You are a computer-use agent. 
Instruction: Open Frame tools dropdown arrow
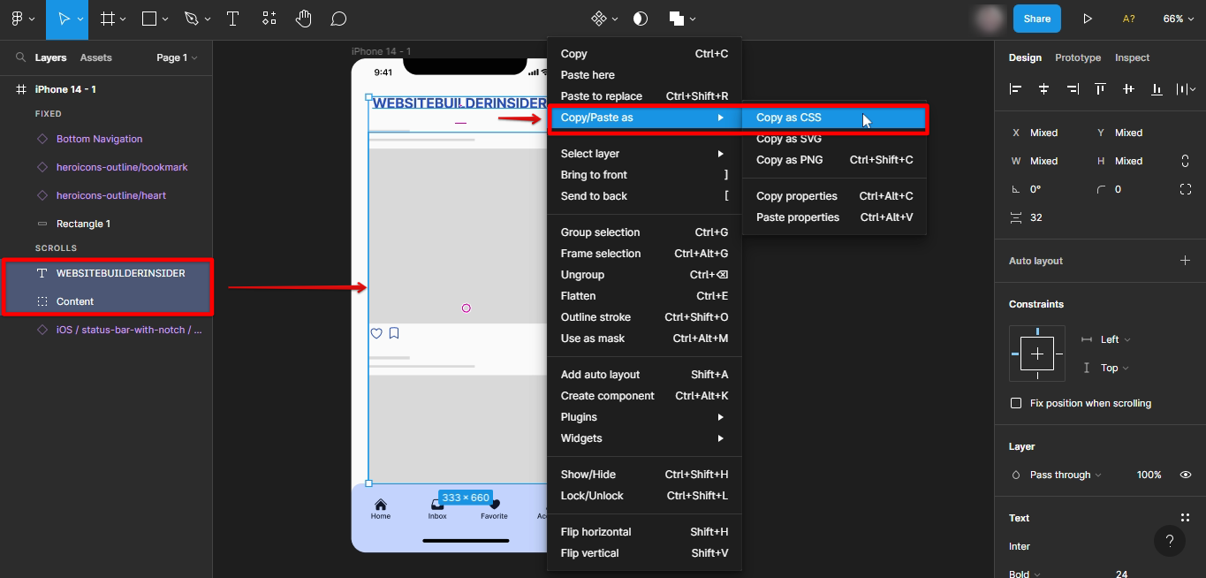tap(123, 19)
